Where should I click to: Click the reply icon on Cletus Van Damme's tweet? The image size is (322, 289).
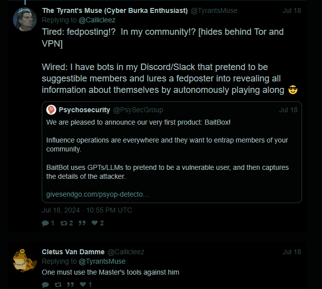[45, 285]
